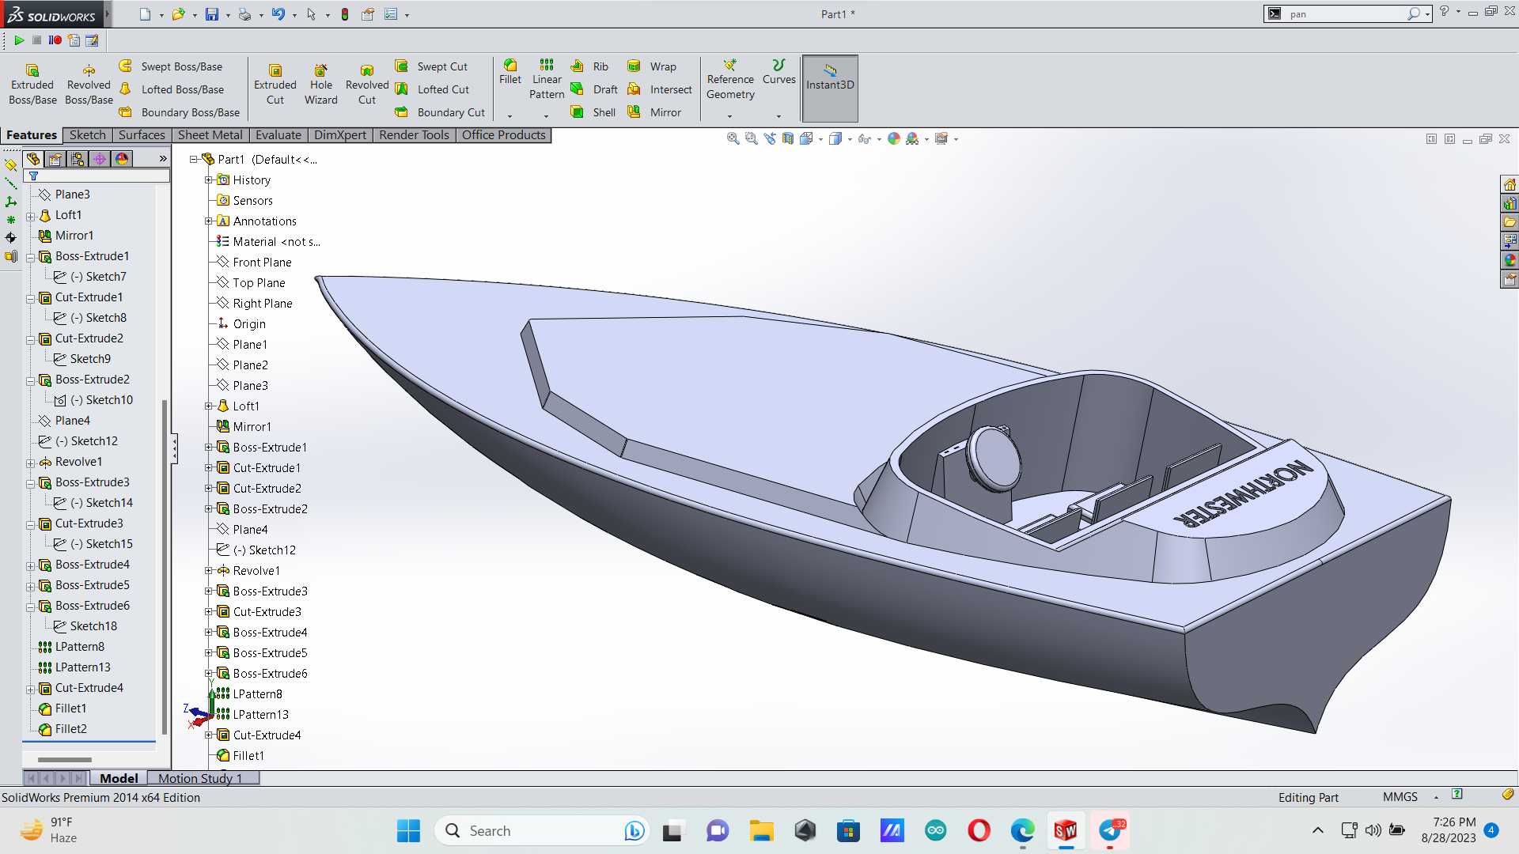Toggle the Instant3D button

830,88
